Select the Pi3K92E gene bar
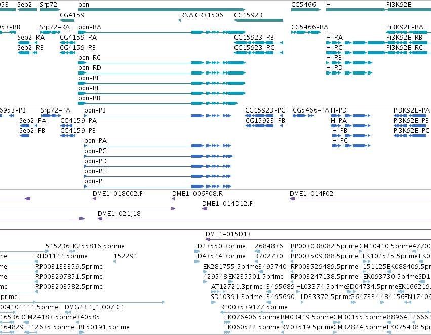This screenshot has height=335, width=431. [409, 10]
